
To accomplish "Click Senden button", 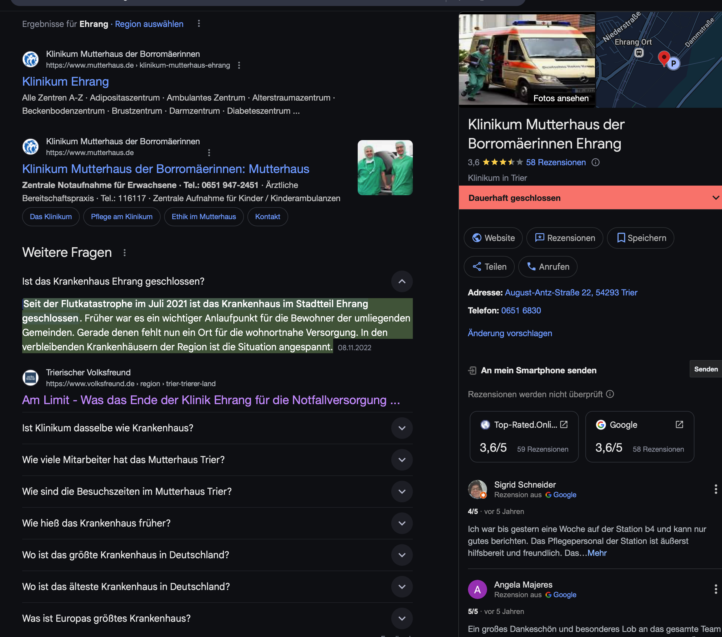I will coord(706,369).
